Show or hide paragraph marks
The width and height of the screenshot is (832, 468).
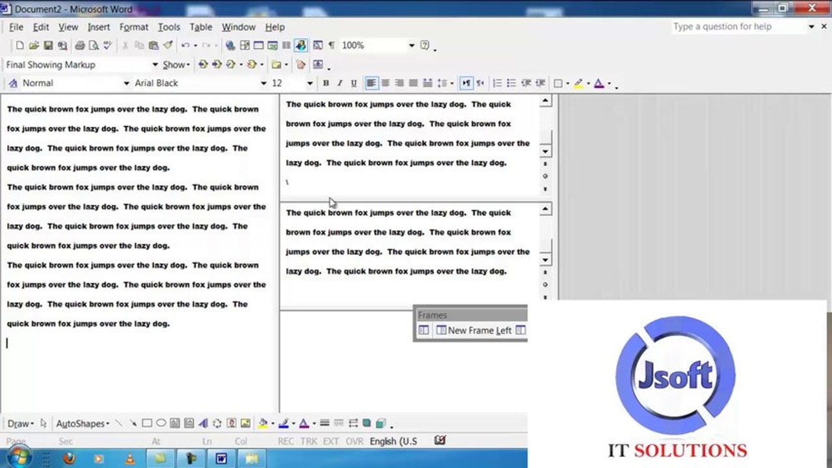(x=332, y=45)
